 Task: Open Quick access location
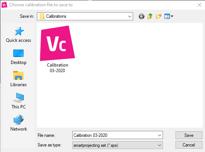click(x=18, y=35)
